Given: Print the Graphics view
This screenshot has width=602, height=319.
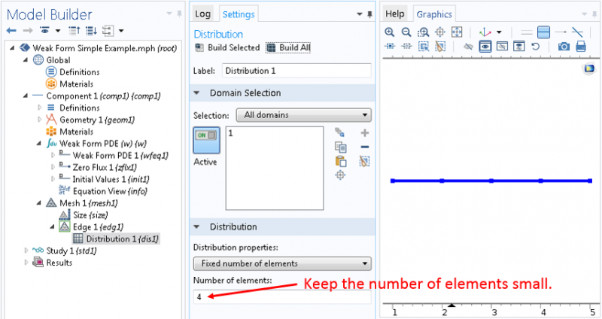Looking at the screenshot, I should click(581, 47).
